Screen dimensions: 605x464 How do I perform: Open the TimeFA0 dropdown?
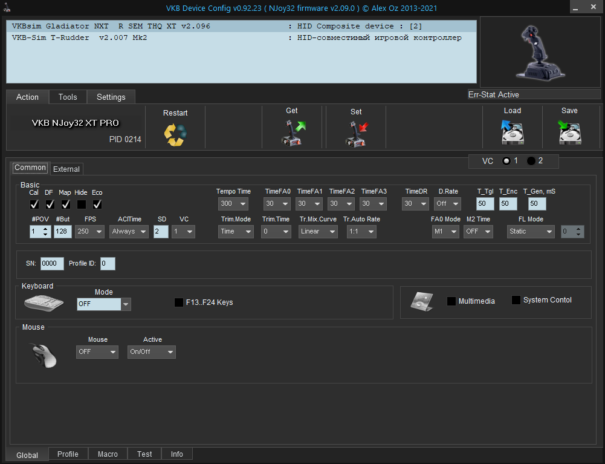click(277, 204)
